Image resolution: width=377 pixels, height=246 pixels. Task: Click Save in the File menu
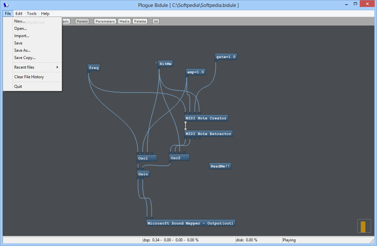point(32,43)
